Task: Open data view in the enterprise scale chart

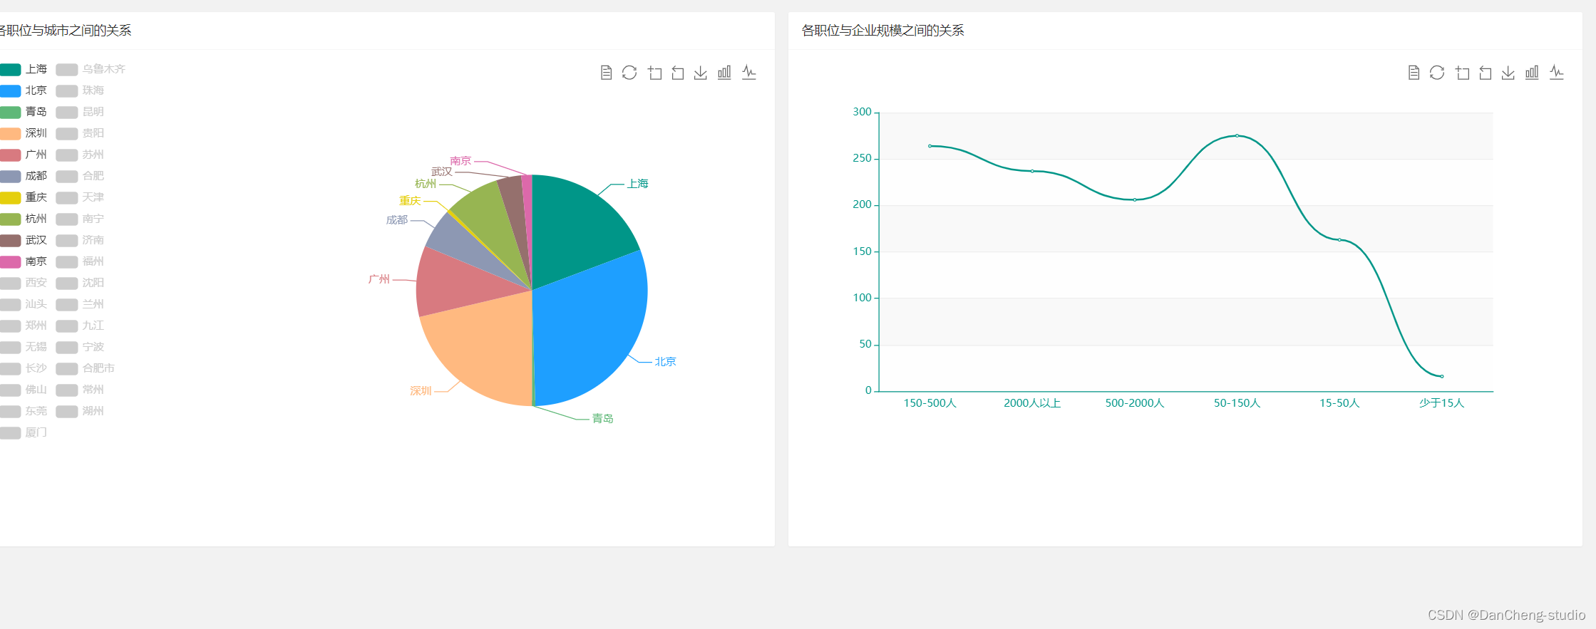Action: click(x=1414, y=73)
